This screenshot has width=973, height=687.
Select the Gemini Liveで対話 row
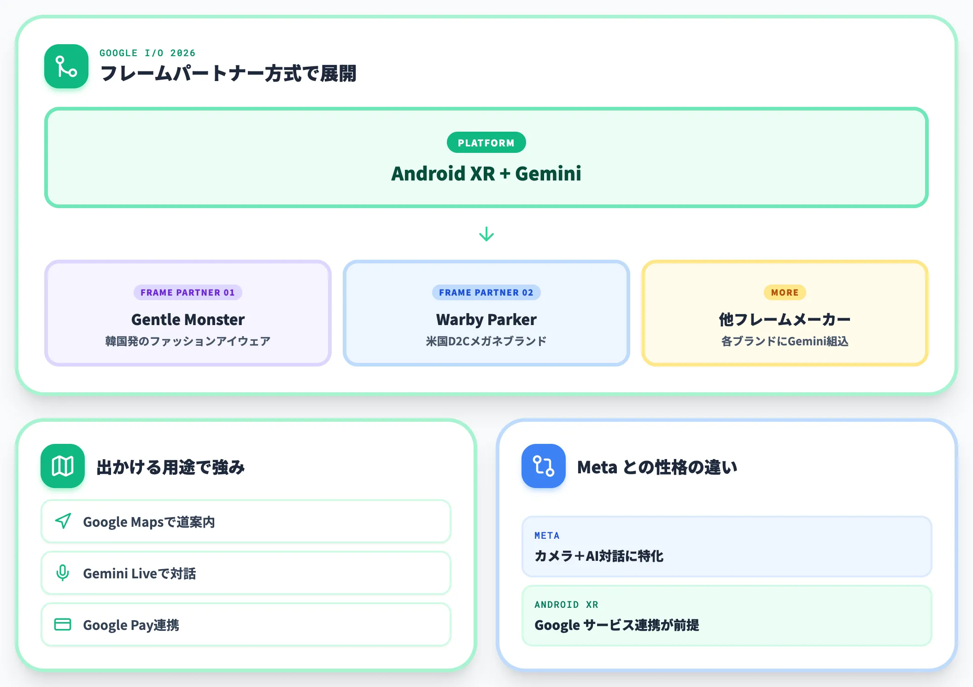click(x=246, y=573)
